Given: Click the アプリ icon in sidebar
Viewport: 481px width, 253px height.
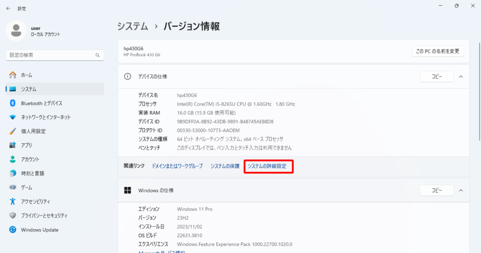Looking at the screenshot, I should tap(13, 145).
